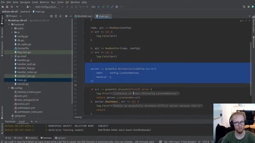This screenshot has width=255, height=143.
Task: Collapse the configs folder
Action: click(x=9, y=88)
